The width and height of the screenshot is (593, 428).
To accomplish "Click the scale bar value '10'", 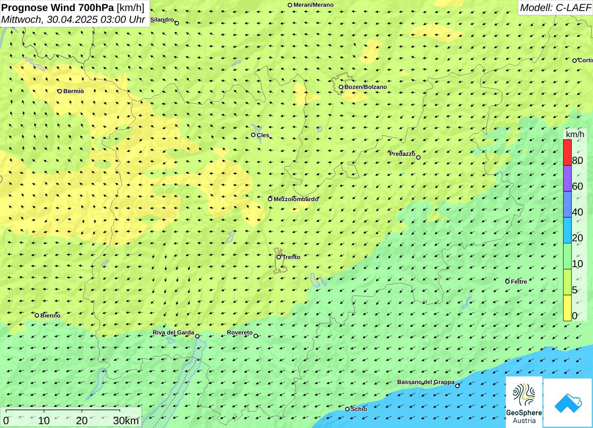I will coord(44,421).
